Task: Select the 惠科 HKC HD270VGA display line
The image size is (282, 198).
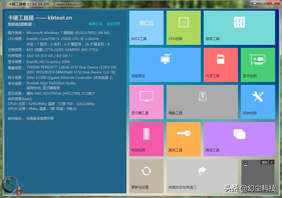Action: pos(52,94)
